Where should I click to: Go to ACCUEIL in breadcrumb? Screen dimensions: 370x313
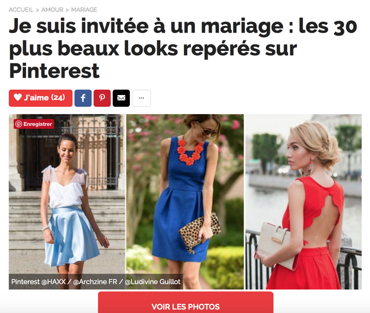[21, 10]
